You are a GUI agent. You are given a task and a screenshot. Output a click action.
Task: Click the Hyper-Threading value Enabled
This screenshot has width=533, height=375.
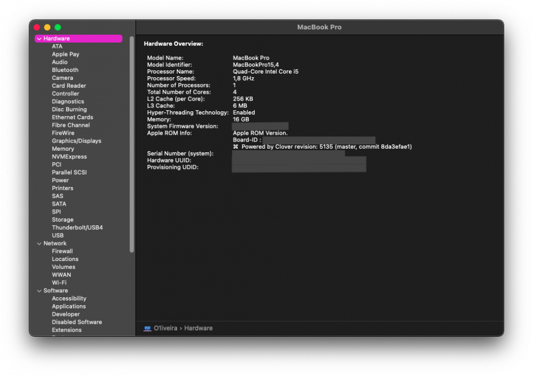pyautogui.click(x=244, y=112)
